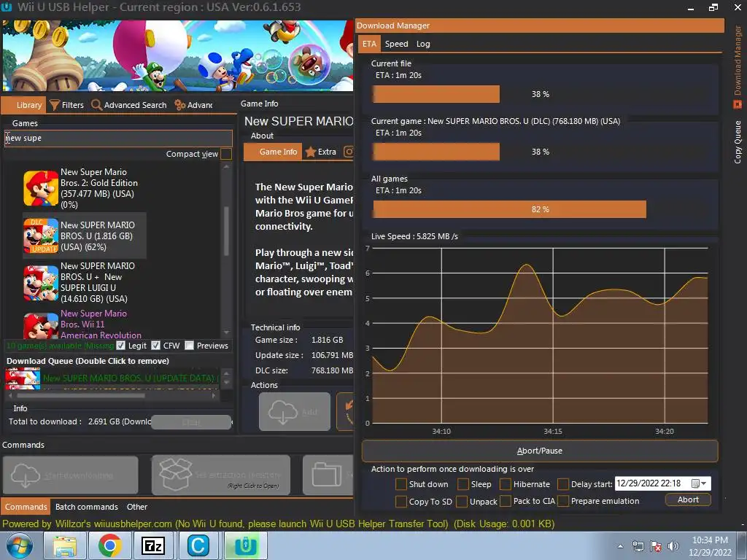Image resolution: width=747 pixels, height=560 pixels.
Task: Click games list scroll down arrow
Action: pos(226,332)
